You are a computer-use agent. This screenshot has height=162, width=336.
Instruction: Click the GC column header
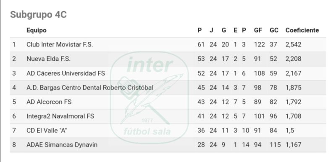(x=274, y=30)
